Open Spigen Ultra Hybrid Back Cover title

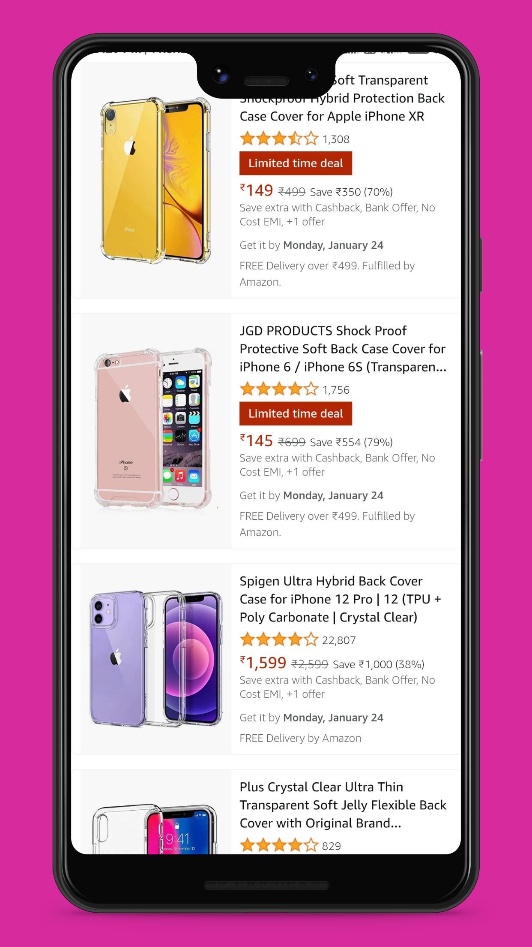point(340,599)
